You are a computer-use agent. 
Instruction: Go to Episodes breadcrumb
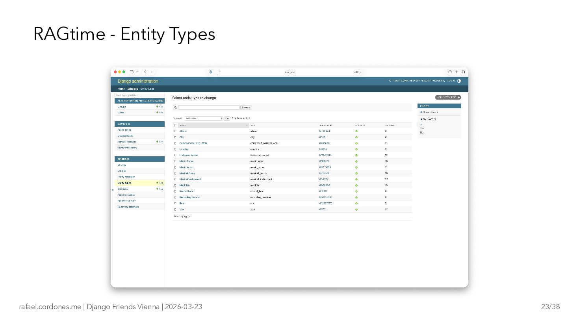(133, 89)
